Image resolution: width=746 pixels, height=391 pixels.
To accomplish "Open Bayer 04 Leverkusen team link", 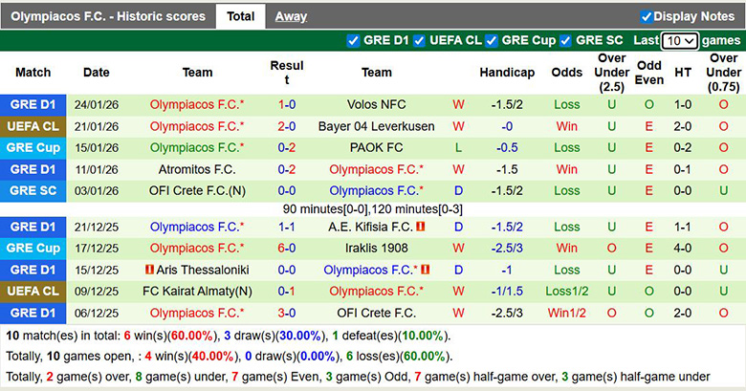I will tap(376, 126).
